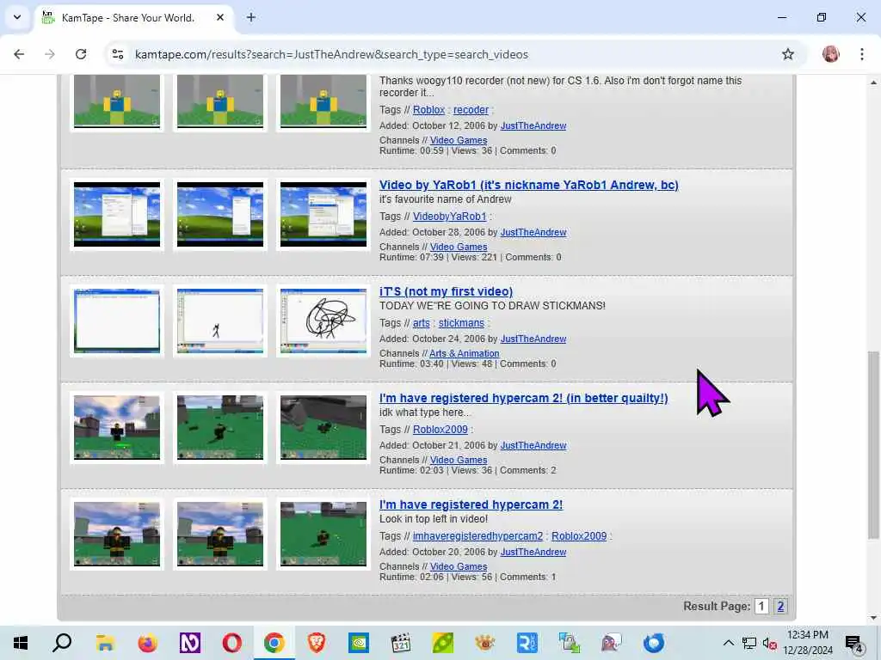The height and width of the screenshot is (660, 881).
Task: Open the arts tag link
Action: click(x=422, y=323)
